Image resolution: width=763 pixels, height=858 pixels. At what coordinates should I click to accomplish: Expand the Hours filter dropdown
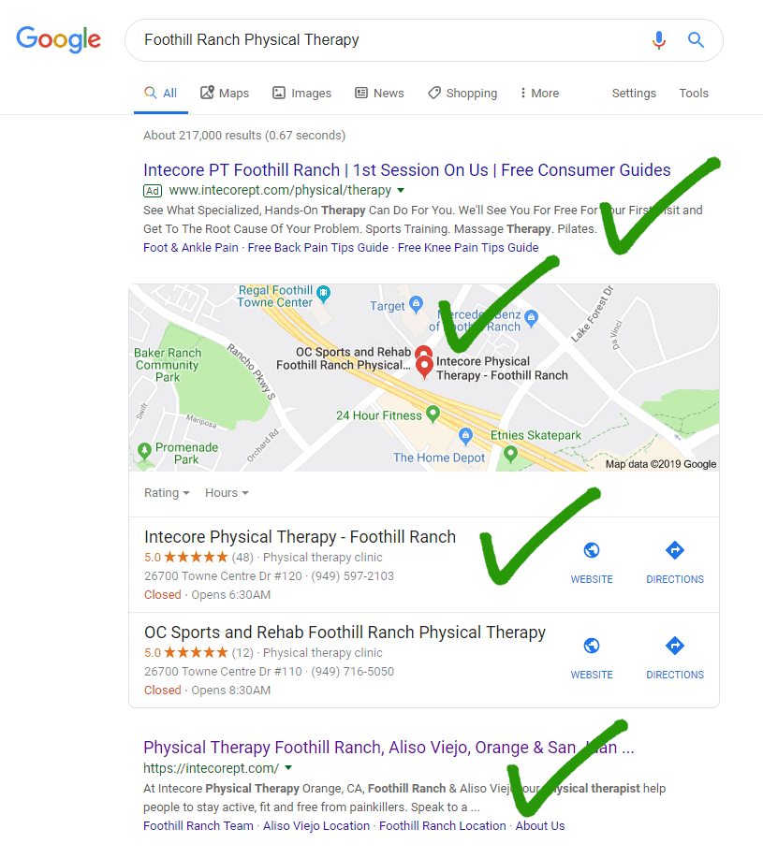click(x=227, y=493)
